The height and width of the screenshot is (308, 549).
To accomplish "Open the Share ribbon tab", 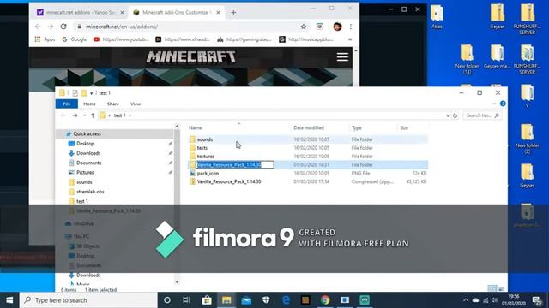I will (x=112, y=104).
